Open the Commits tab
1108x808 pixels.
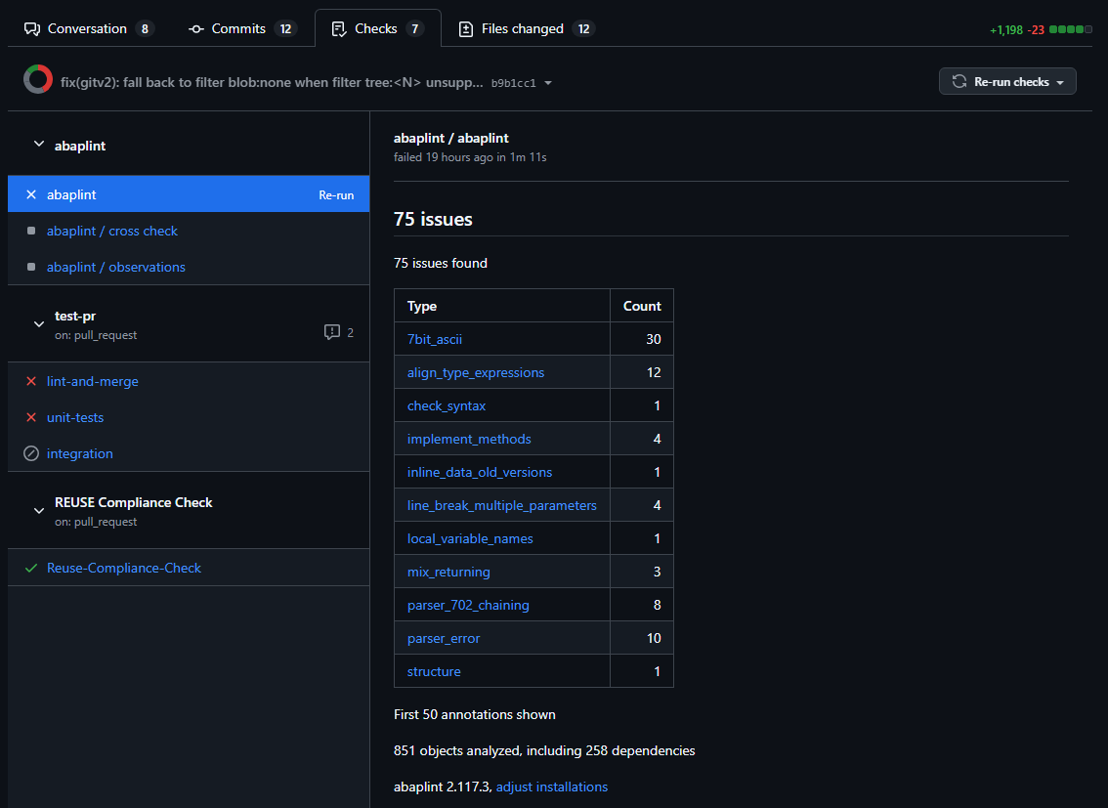pyautogui.click(x=242, y=29)
